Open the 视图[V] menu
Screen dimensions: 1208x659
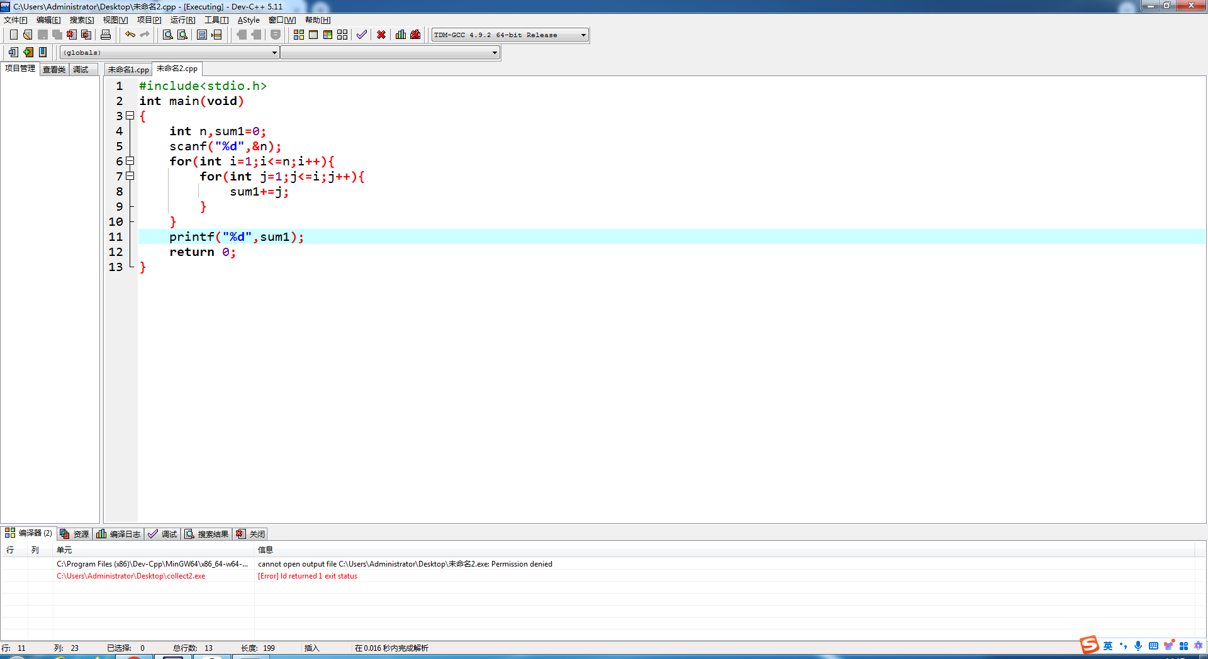[115, 20]
